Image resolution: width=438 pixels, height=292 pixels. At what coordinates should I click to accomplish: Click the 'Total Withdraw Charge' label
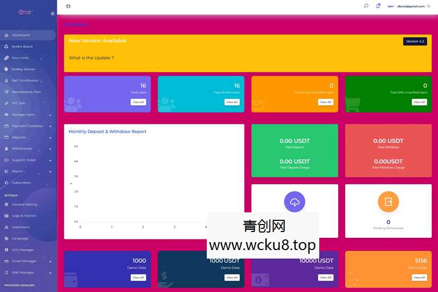(x=388, y=168)
